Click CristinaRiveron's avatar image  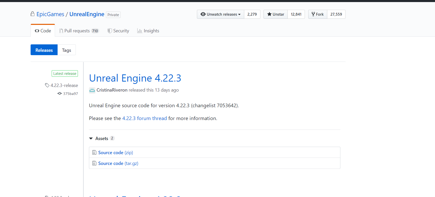[x=92, y=90]
